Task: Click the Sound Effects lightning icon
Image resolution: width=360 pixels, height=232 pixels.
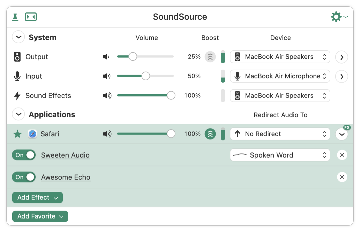Action: (x=17, y=96)
